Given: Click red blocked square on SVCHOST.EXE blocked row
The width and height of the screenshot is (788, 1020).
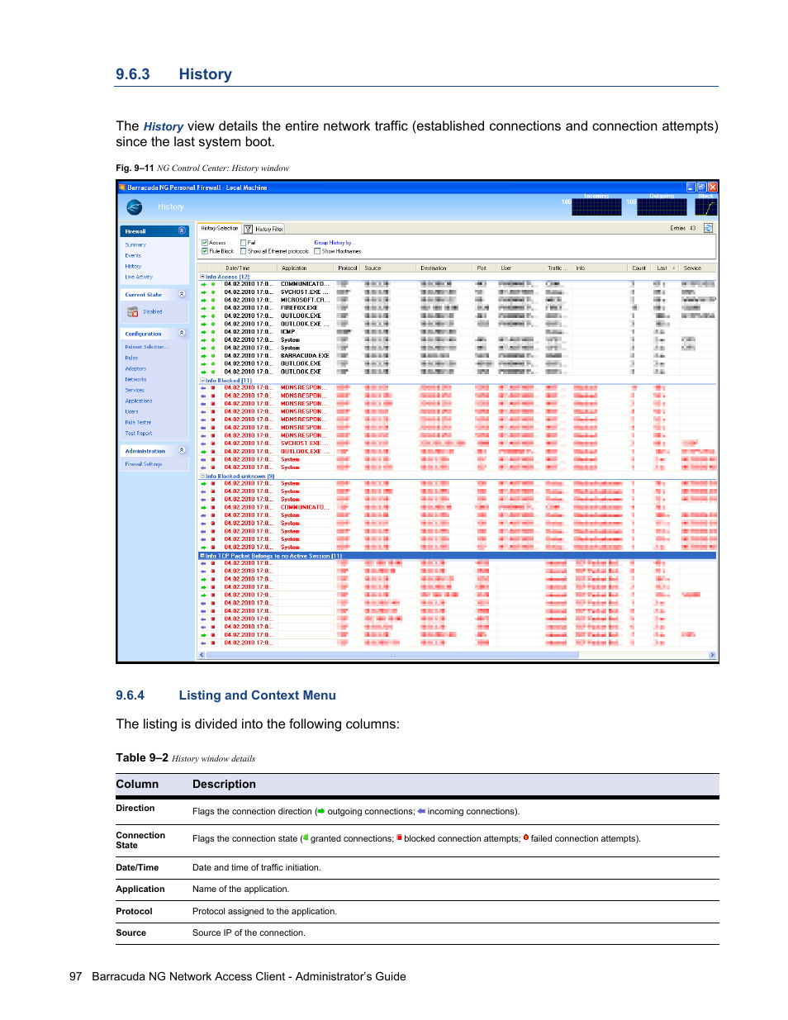Looking at the screenshot, I should coord(213,444).
